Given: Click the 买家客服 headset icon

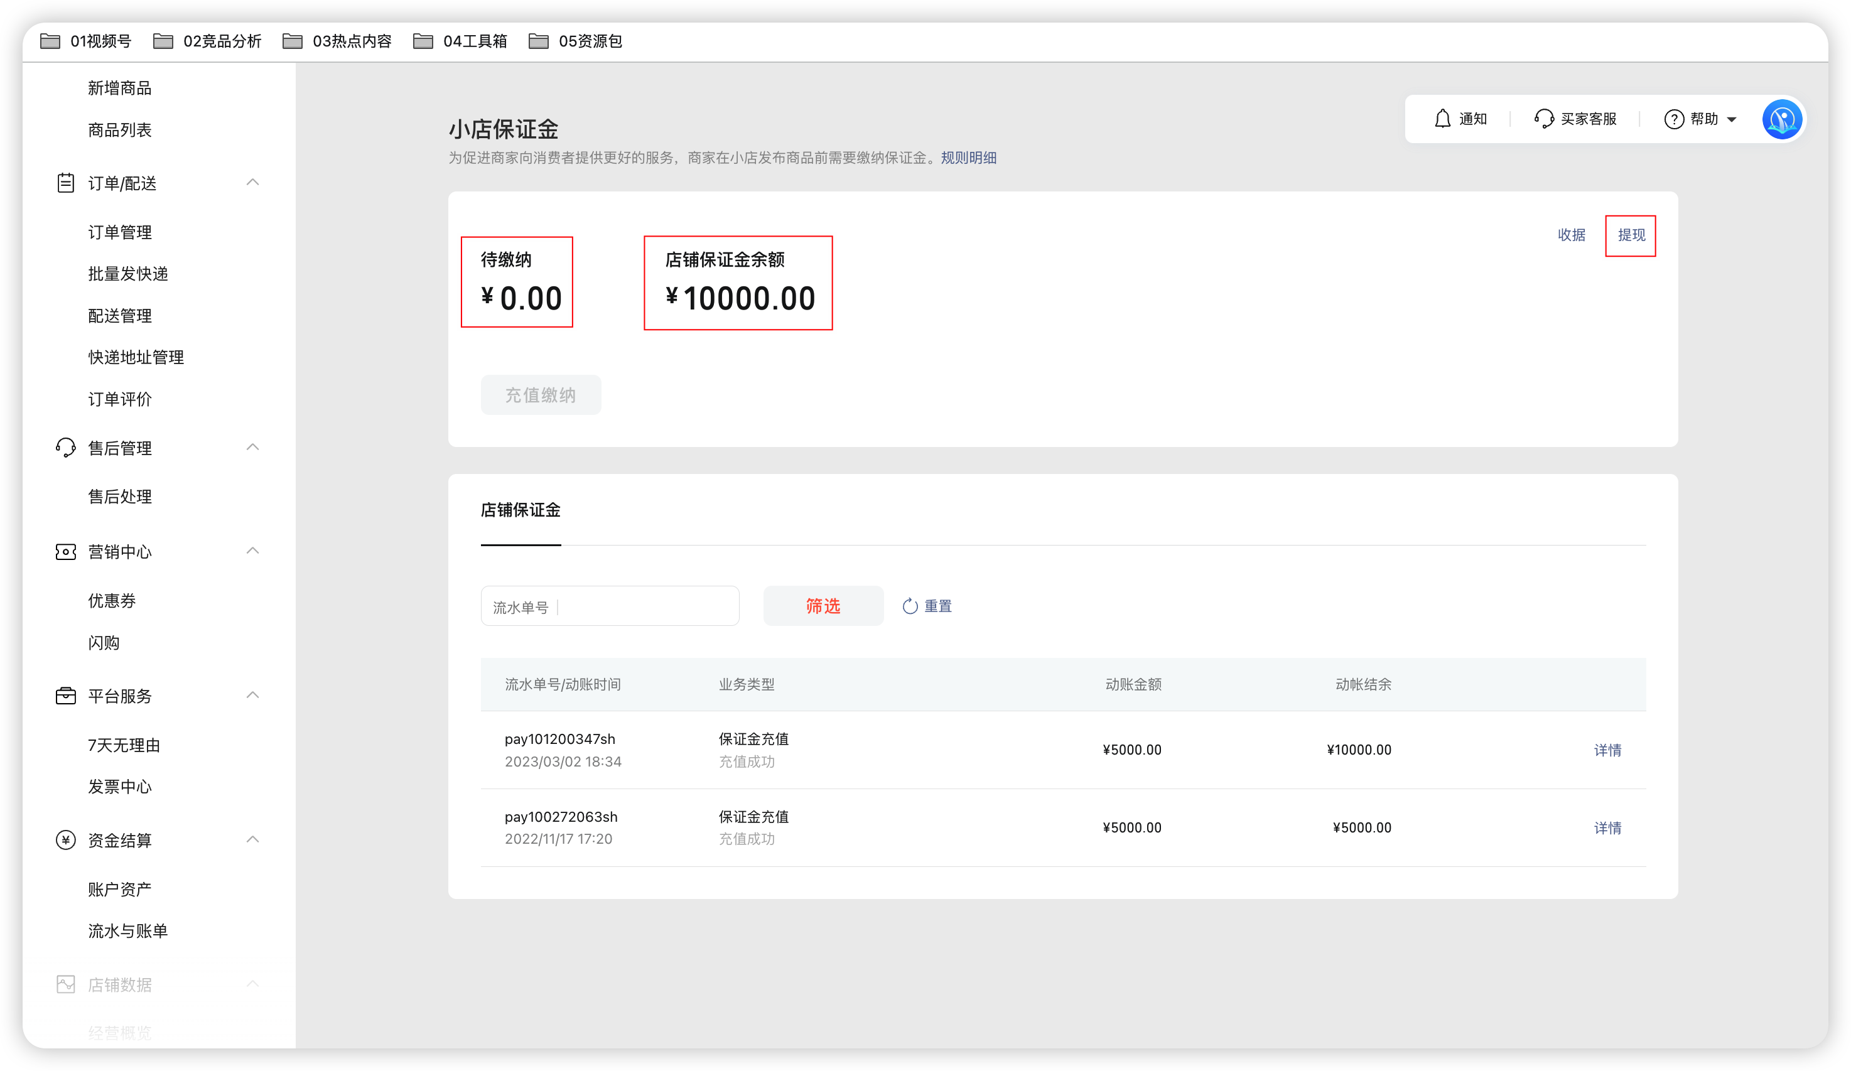Looking at the screenshot, I should 1543,119.
